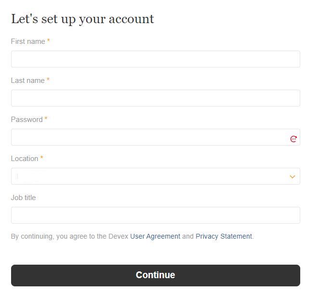Select the Last name input box
Image resolution: width=320 pixels, height=296 pixels.
click(x=156, y=98)
